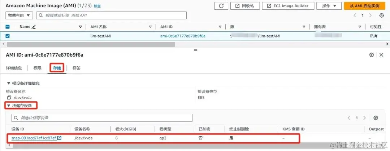390x151 pixels.
Task: Close the AMI detail panel
Action: [x=381, y=55]
